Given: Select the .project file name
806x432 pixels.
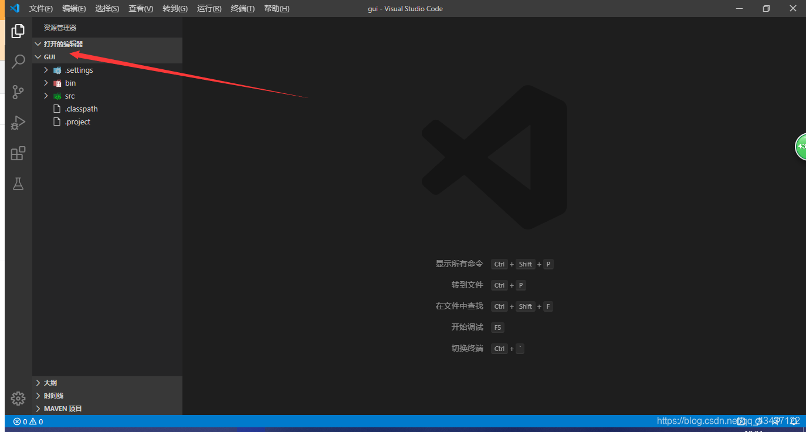Looking at the screenshot, I should click(77, 122).
